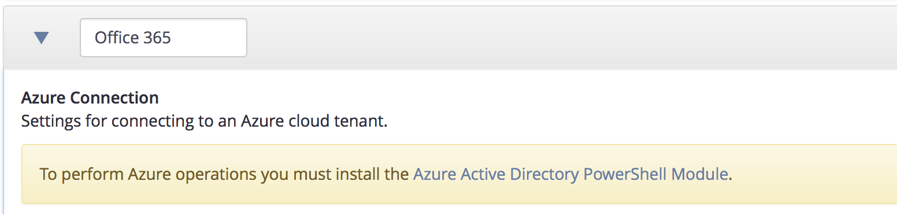Collapse the Office 365 section triangle

42,38
